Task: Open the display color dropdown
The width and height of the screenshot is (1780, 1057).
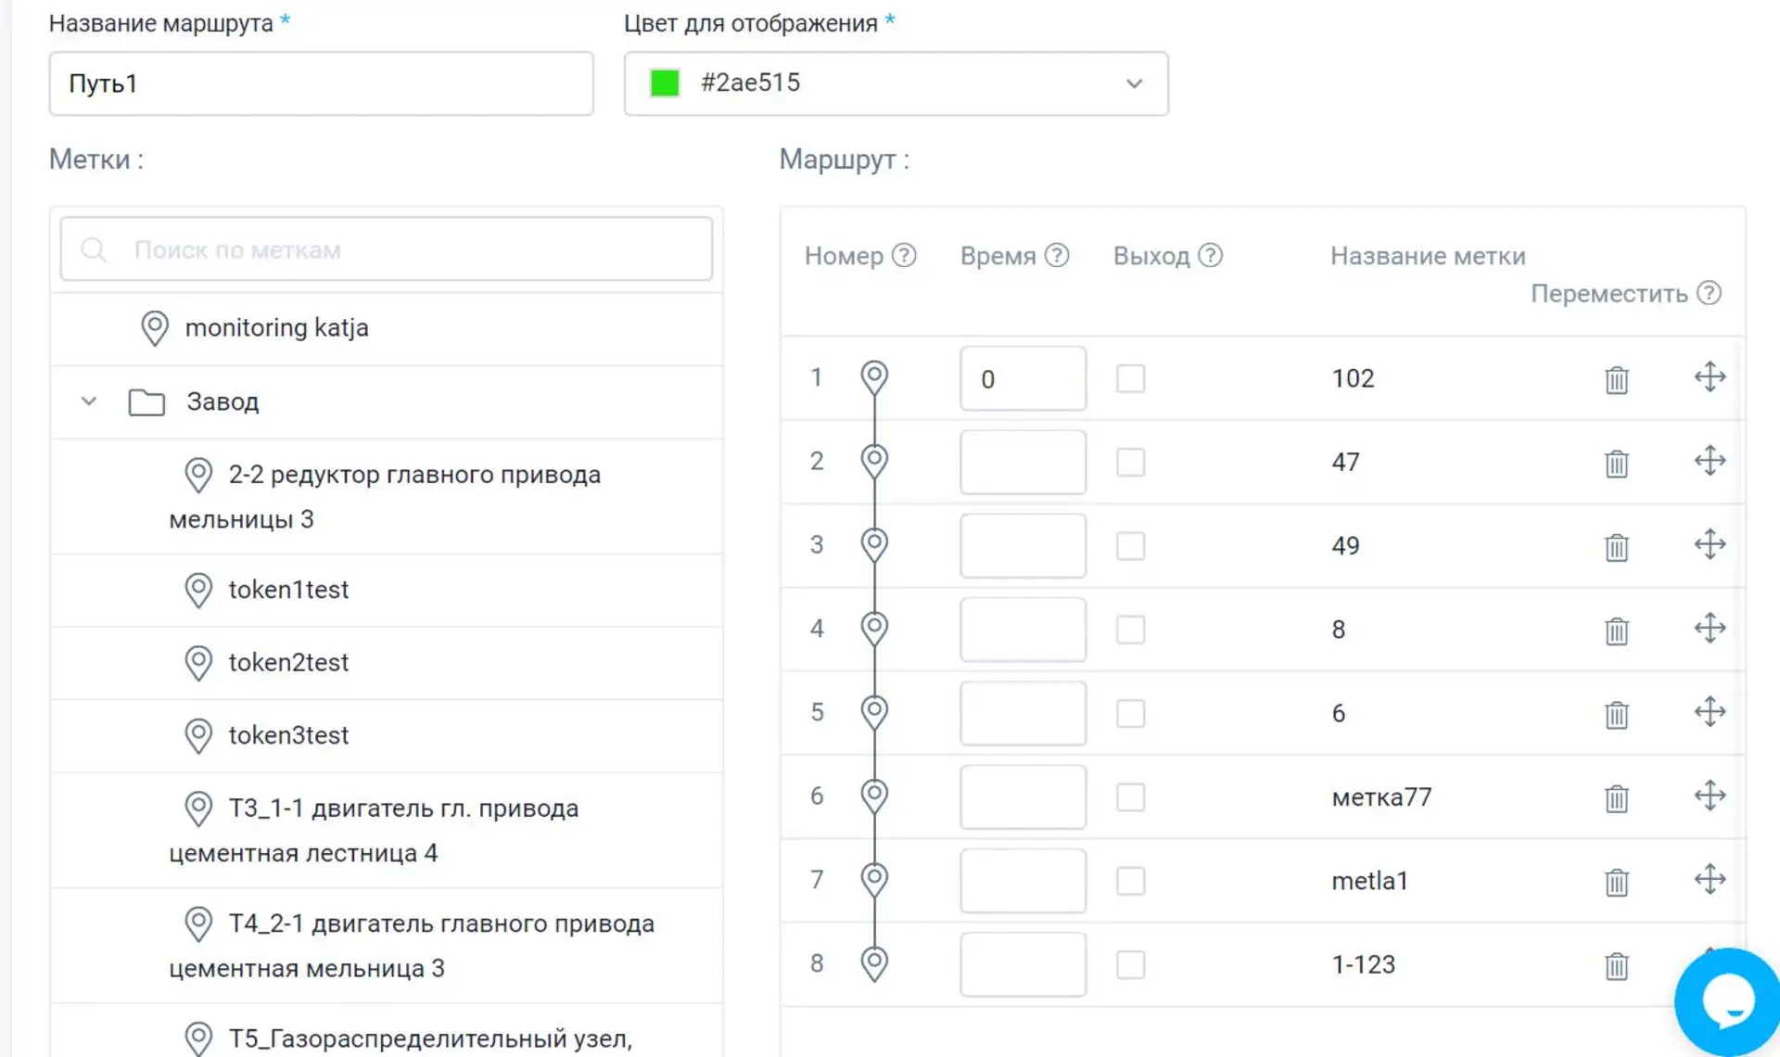Action: [1133, 83]
